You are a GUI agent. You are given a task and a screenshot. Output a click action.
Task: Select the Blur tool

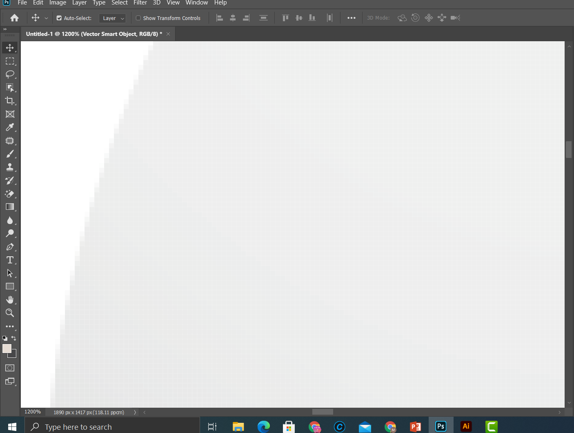coord(10,220)
